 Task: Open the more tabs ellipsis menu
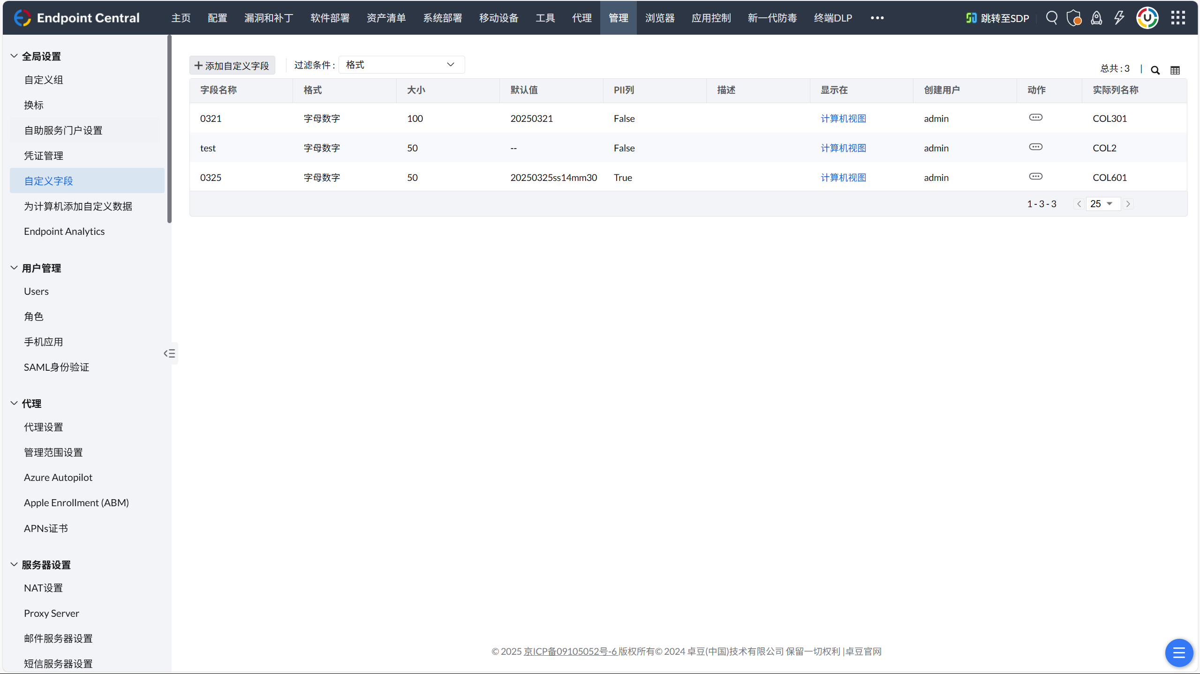click(x=877, y=18)
